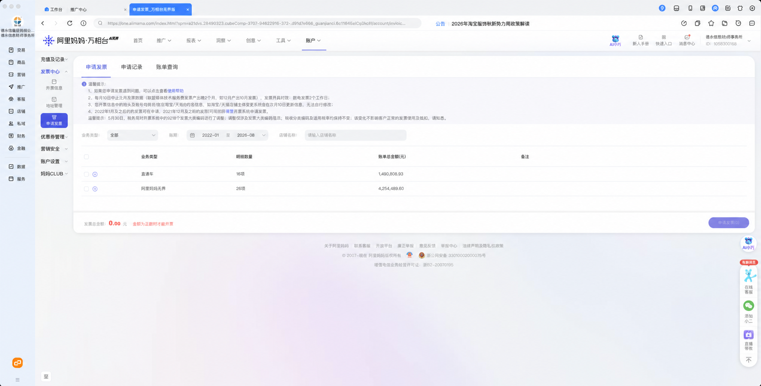Open 推广 in left sidebar

tap(17, 87)
